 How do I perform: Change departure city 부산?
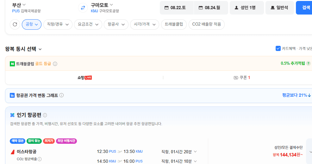click(19, 5)
